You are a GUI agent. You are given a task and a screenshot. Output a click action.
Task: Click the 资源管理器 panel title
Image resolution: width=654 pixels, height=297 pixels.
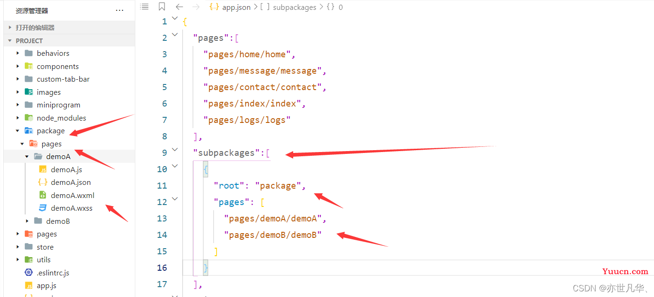tap(32, 10)
